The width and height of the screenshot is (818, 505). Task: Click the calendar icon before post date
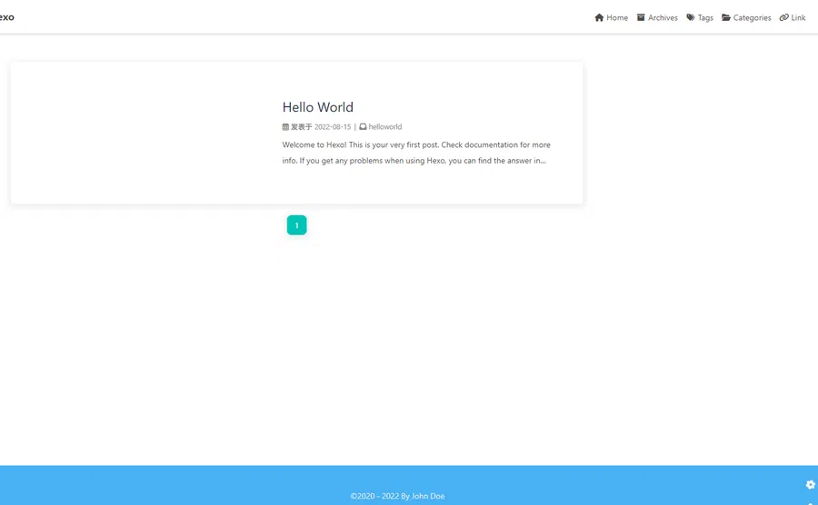click(285, 126)
